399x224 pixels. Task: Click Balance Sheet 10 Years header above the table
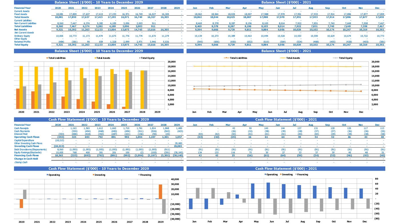point(99,2)
